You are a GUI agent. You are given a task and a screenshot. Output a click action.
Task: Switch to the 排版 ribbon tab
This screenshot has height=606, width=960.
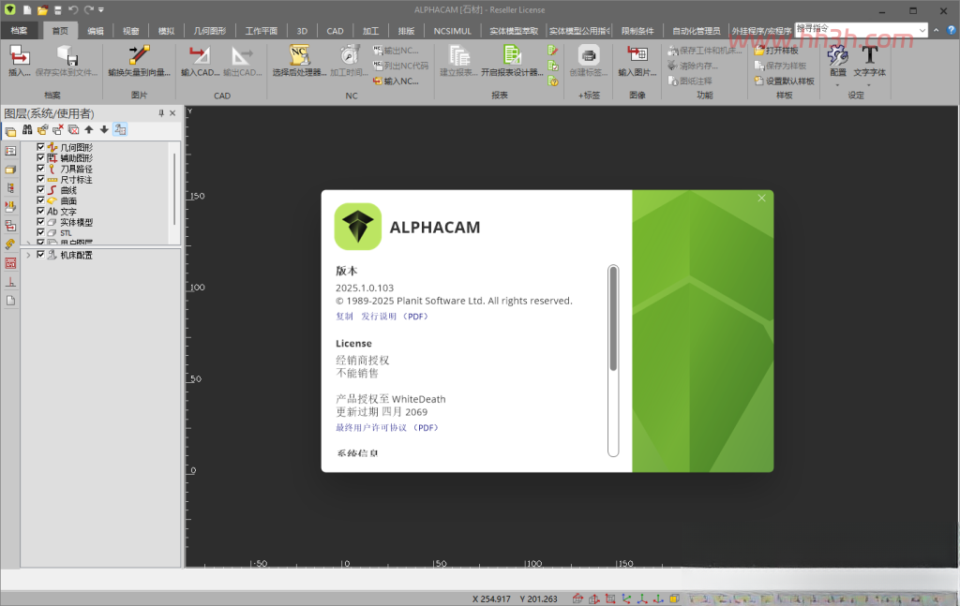pos(407,31)
